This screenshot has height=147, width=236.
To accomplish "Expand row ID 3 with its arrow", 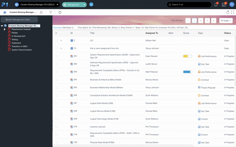I will tap(61, 40).
